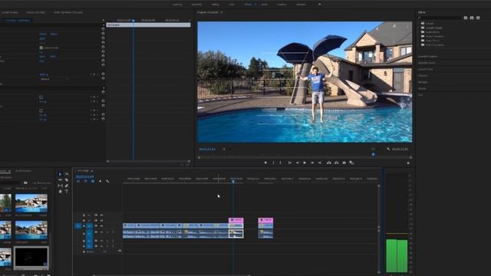Click Mark Out button in Program Monitor
Image resolution: width=491 pixels, height=276 pixels.
[x=281, y=163]
